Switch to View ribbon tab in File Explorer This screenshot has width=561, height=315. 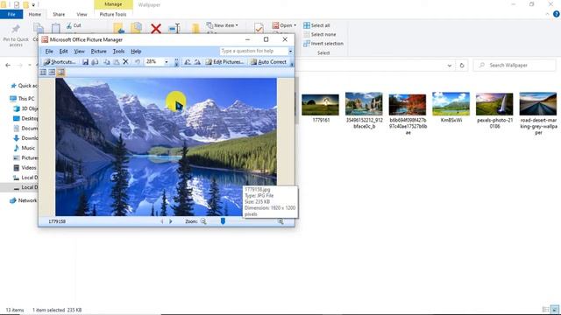pos(82,14)
